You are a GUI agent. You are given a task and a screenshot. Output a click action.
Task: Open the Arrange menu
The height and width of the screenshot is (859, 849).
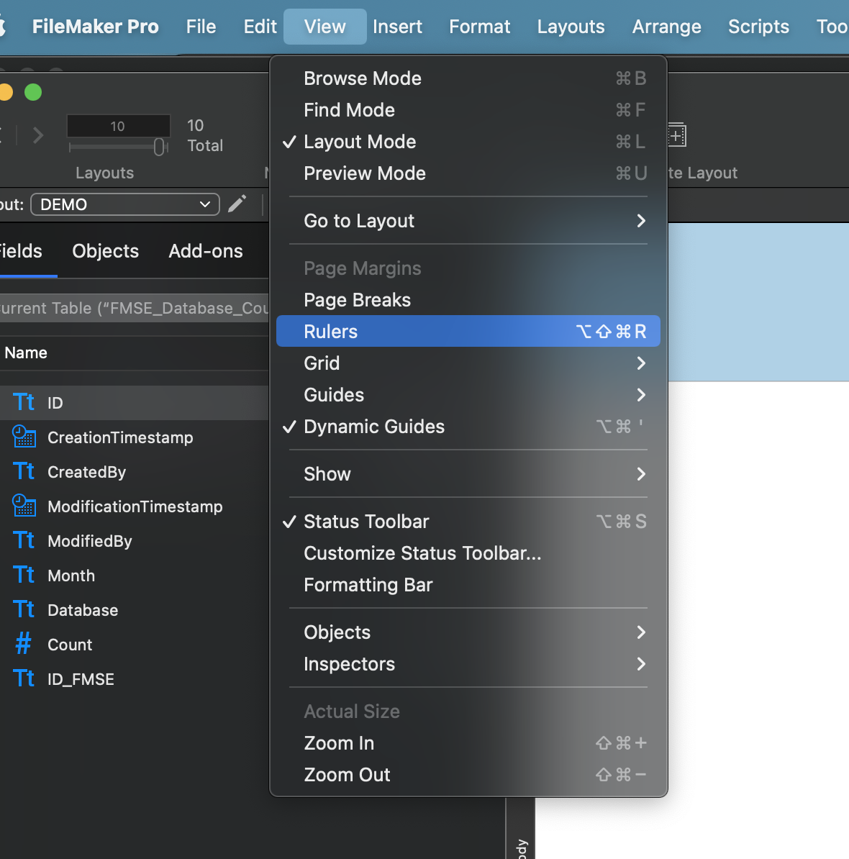666,27
